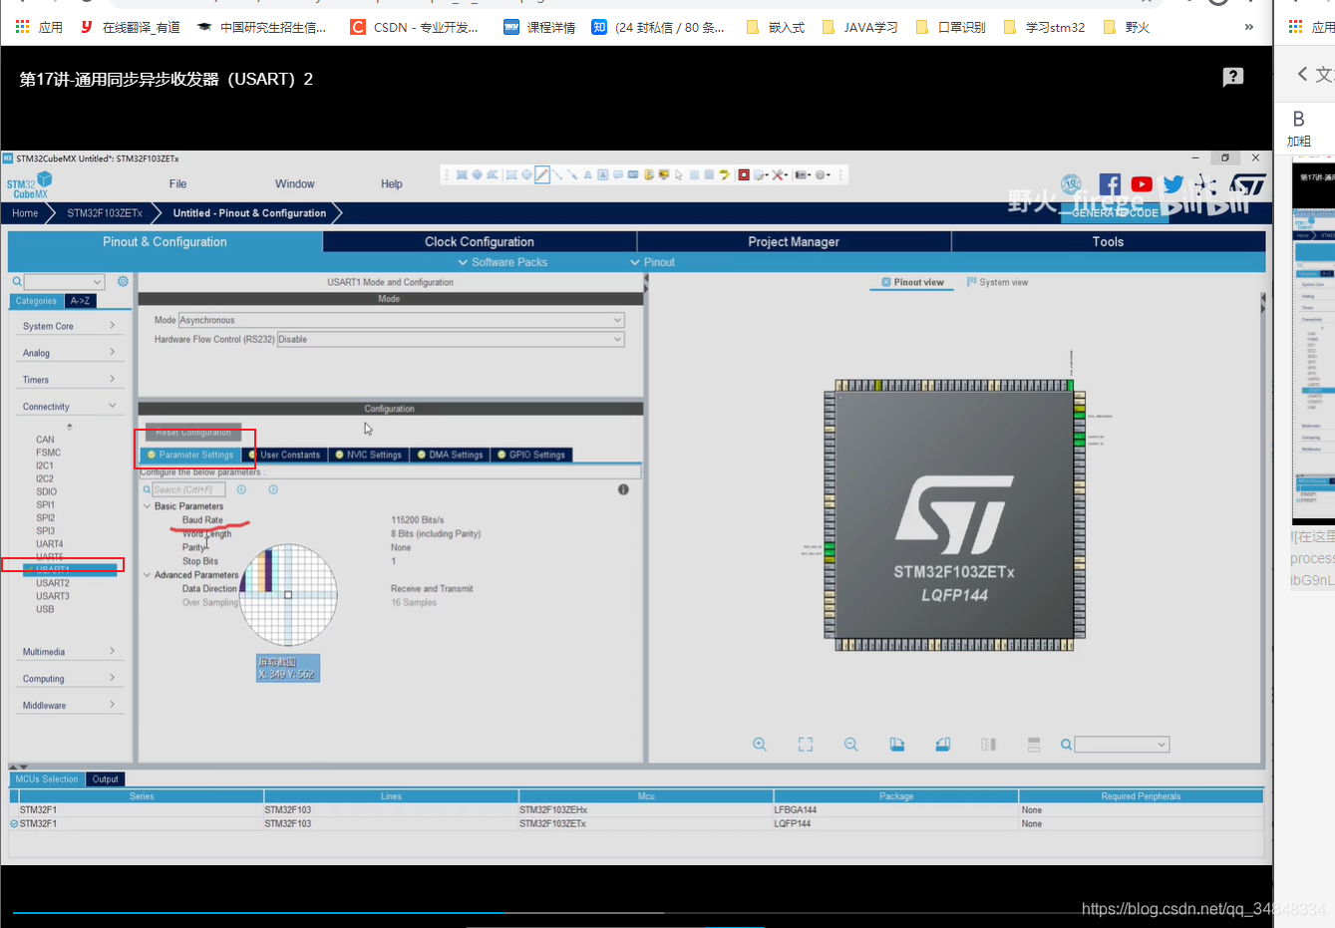Open DMA Settings tab
Screen dimensions: 1335x928
(450, 455)
